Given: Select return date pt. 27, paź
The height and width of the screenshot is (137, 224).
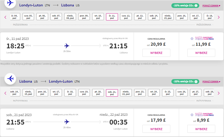Looking at the screenshot, I should (x=196, y=93).
